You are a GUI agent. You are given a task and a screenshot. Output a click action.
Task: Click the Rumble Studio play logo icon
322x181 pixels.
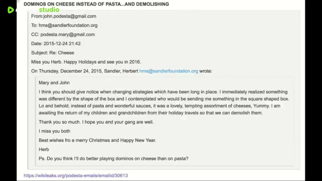pos(11,10)
